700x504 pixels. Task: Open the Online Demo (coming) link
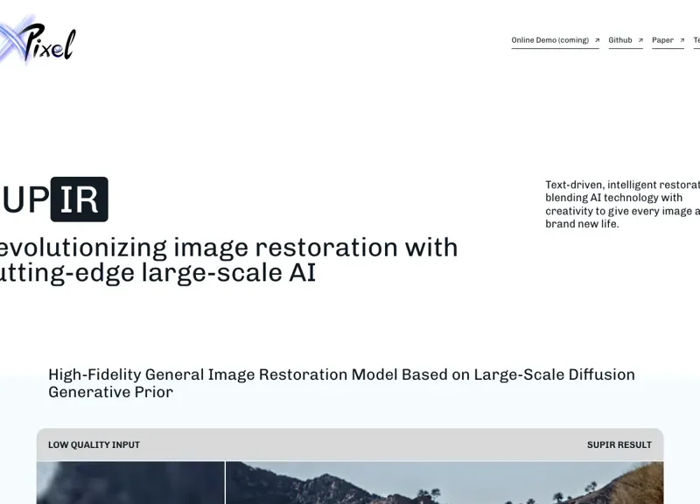(x=549, y=40)
